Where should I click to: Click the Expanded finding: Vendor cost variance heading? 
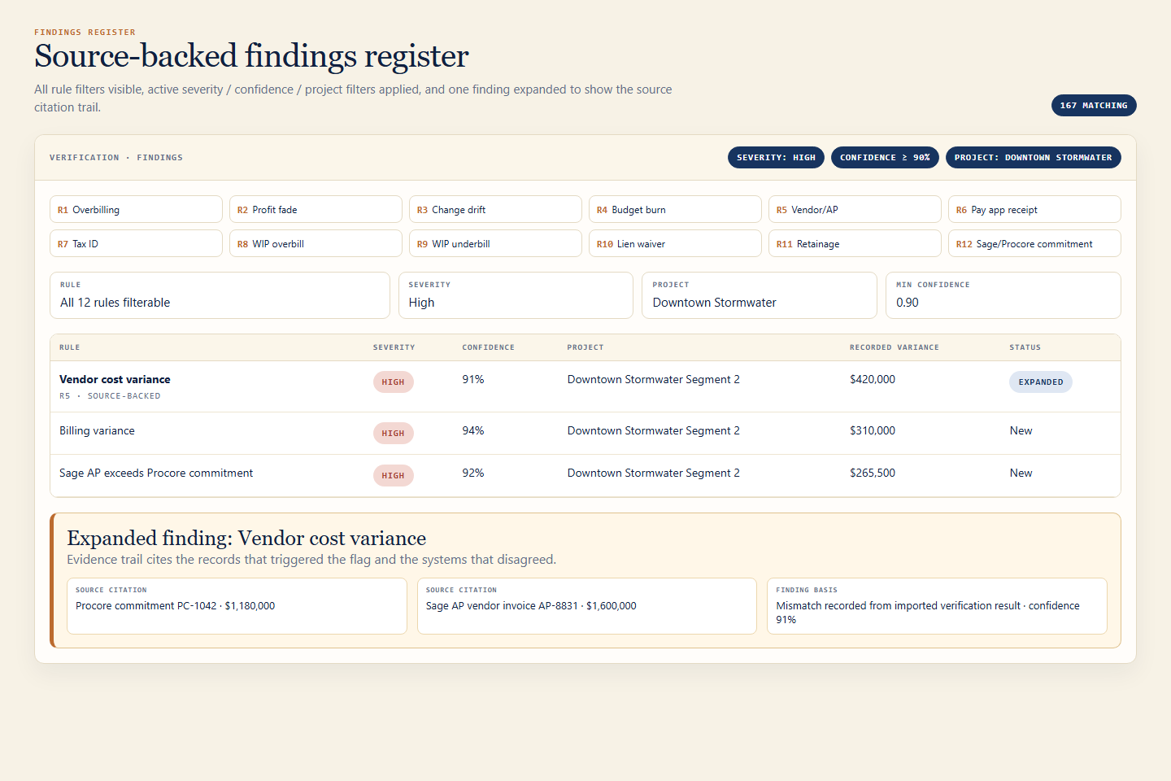(246, 538)
